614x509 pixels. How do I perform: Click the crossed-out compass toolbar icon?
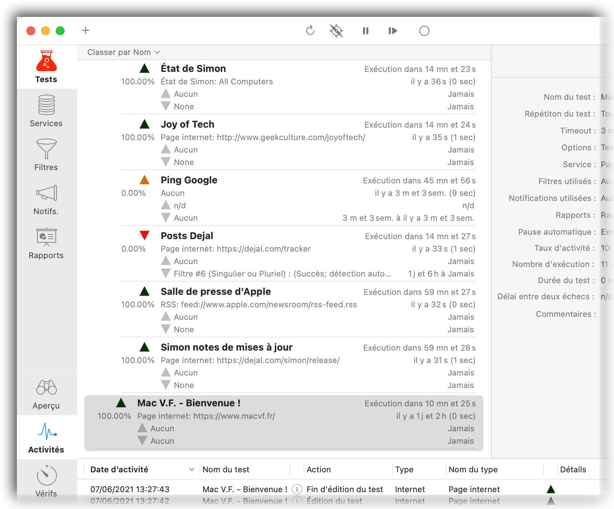pyautogui.click(x=336, y=30)
